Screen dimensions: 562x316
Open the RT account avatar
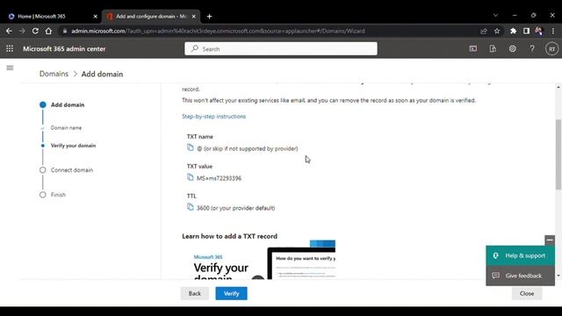click(552, 49)
